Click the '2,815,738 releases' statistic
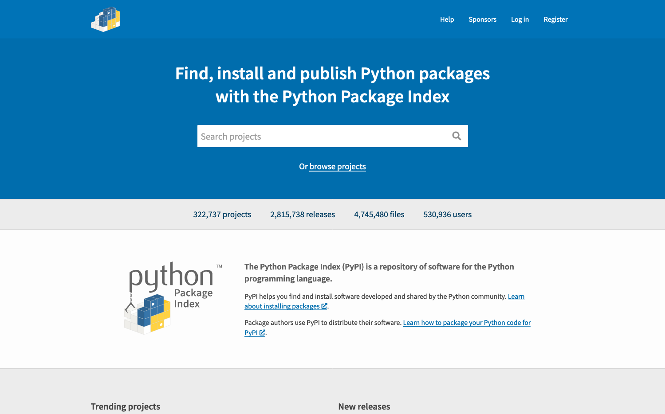This screenshot has width=665, height=414. pos(303,215)
